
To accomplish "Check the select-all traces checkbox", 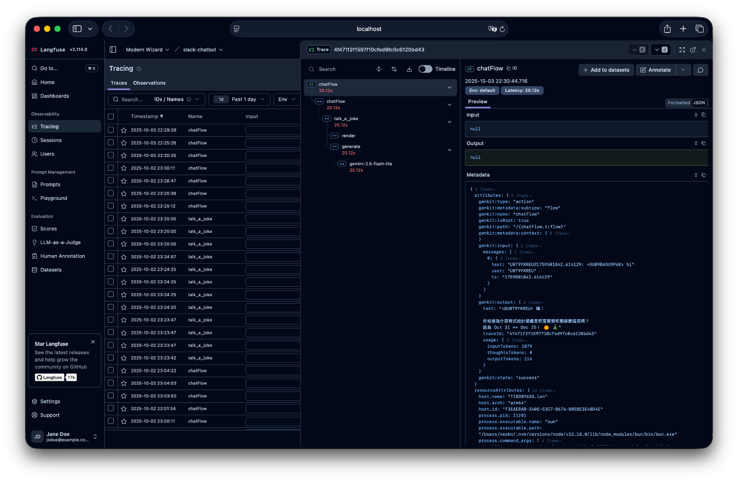I will point(111,117).
